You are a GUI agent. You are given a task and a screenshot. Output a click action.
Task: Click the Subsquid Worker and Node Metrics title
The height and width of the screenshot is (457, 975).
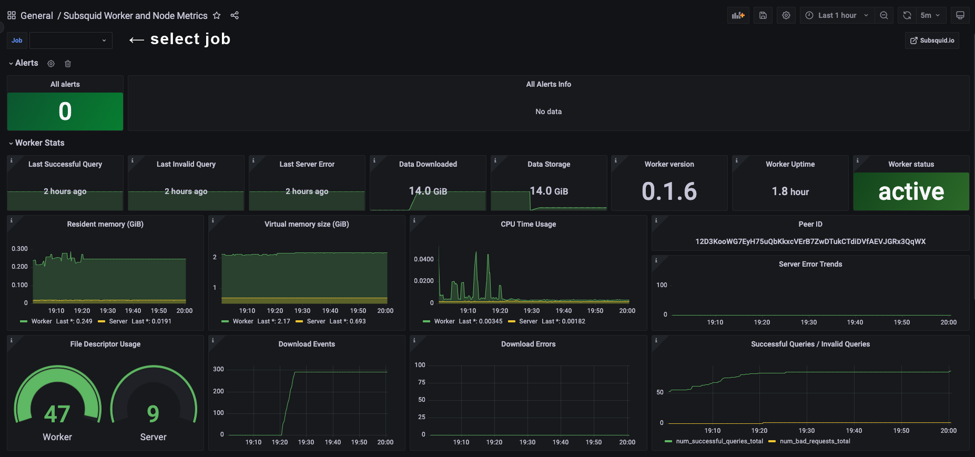point(136,16)
